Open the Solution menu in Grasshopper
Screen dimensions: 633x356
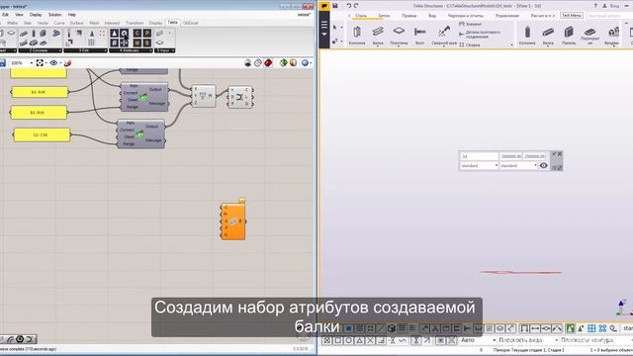click(x=55, y=15)
